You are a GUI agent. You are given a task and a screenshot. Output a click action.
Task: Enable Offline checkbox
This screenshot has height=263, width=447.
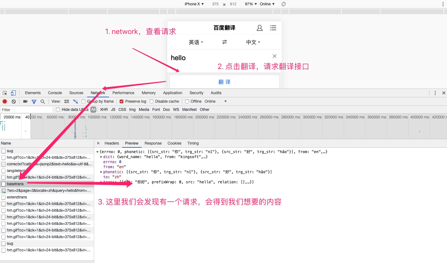187,101
